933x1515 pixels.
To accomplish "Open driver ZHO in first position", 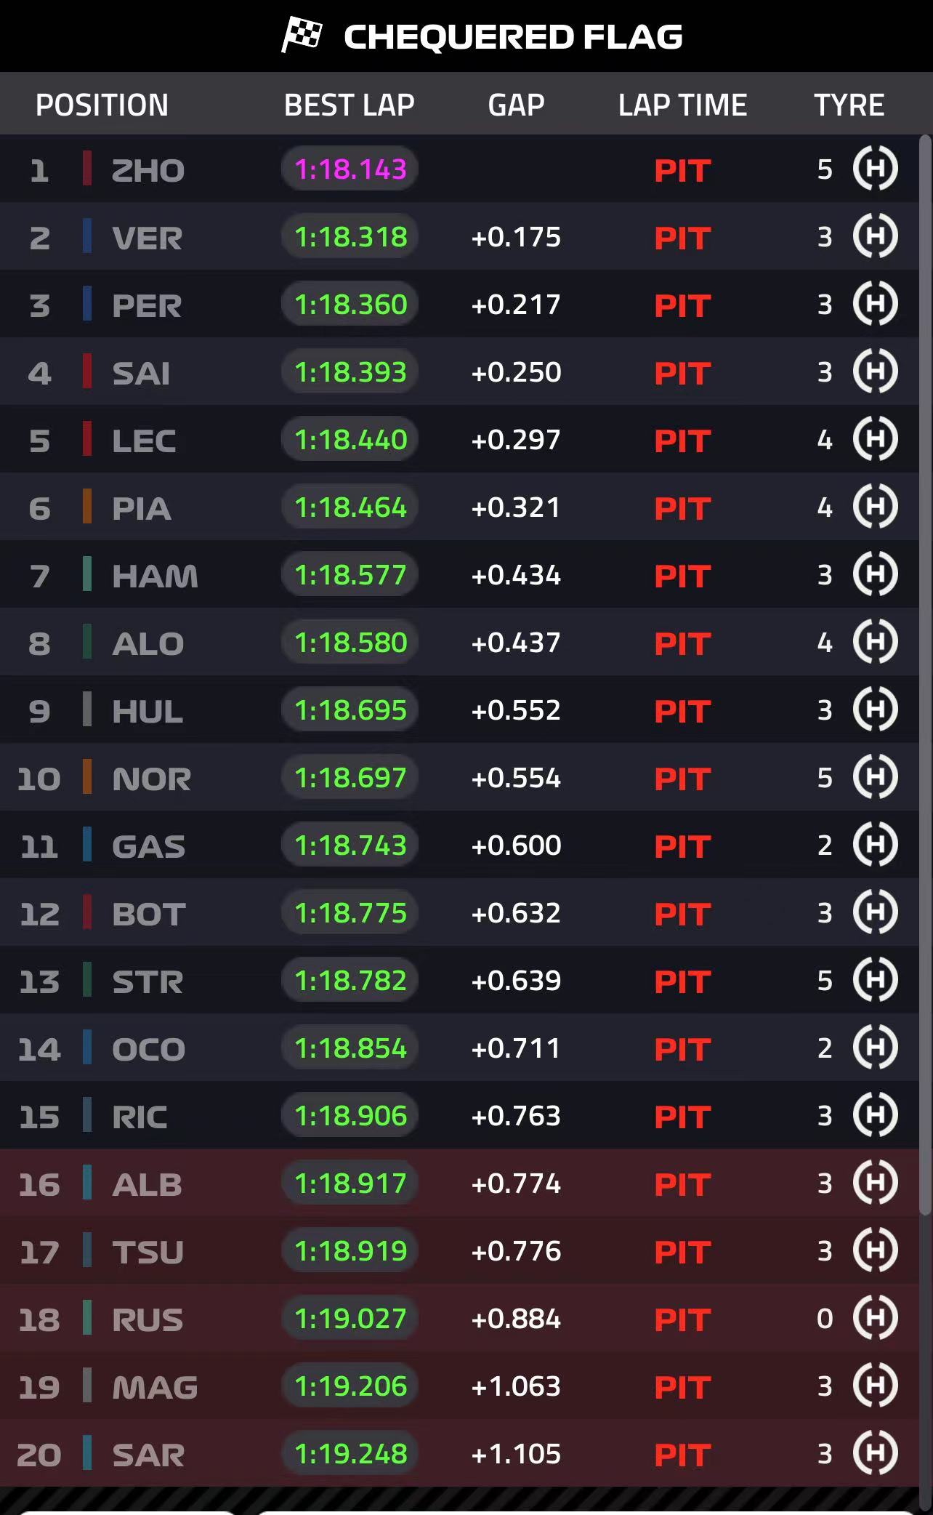I will pyautogui.click(x=148, y=170).
